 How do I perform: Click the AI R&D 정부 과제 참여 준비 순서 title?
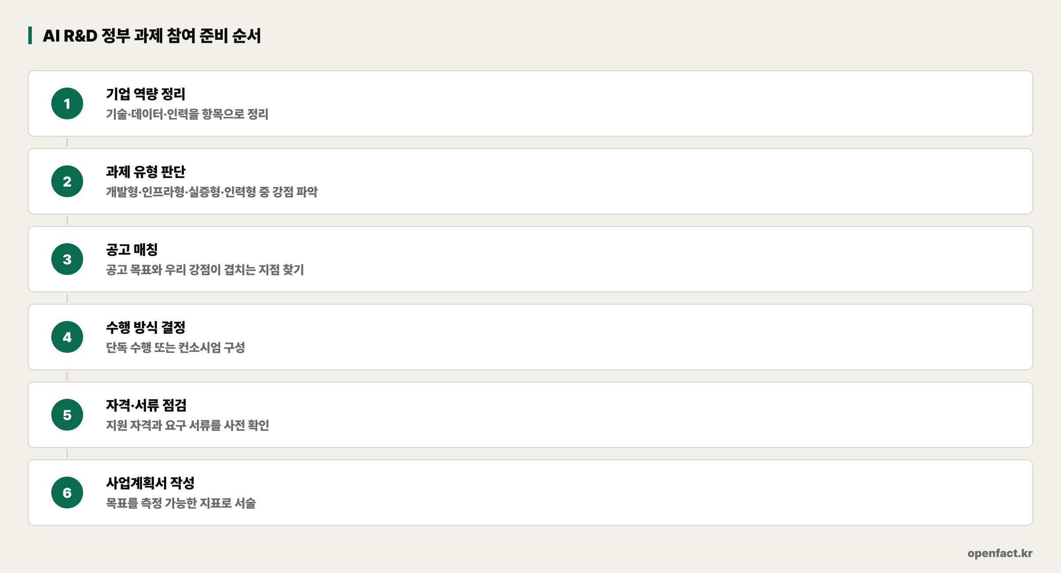click(152, 35)
